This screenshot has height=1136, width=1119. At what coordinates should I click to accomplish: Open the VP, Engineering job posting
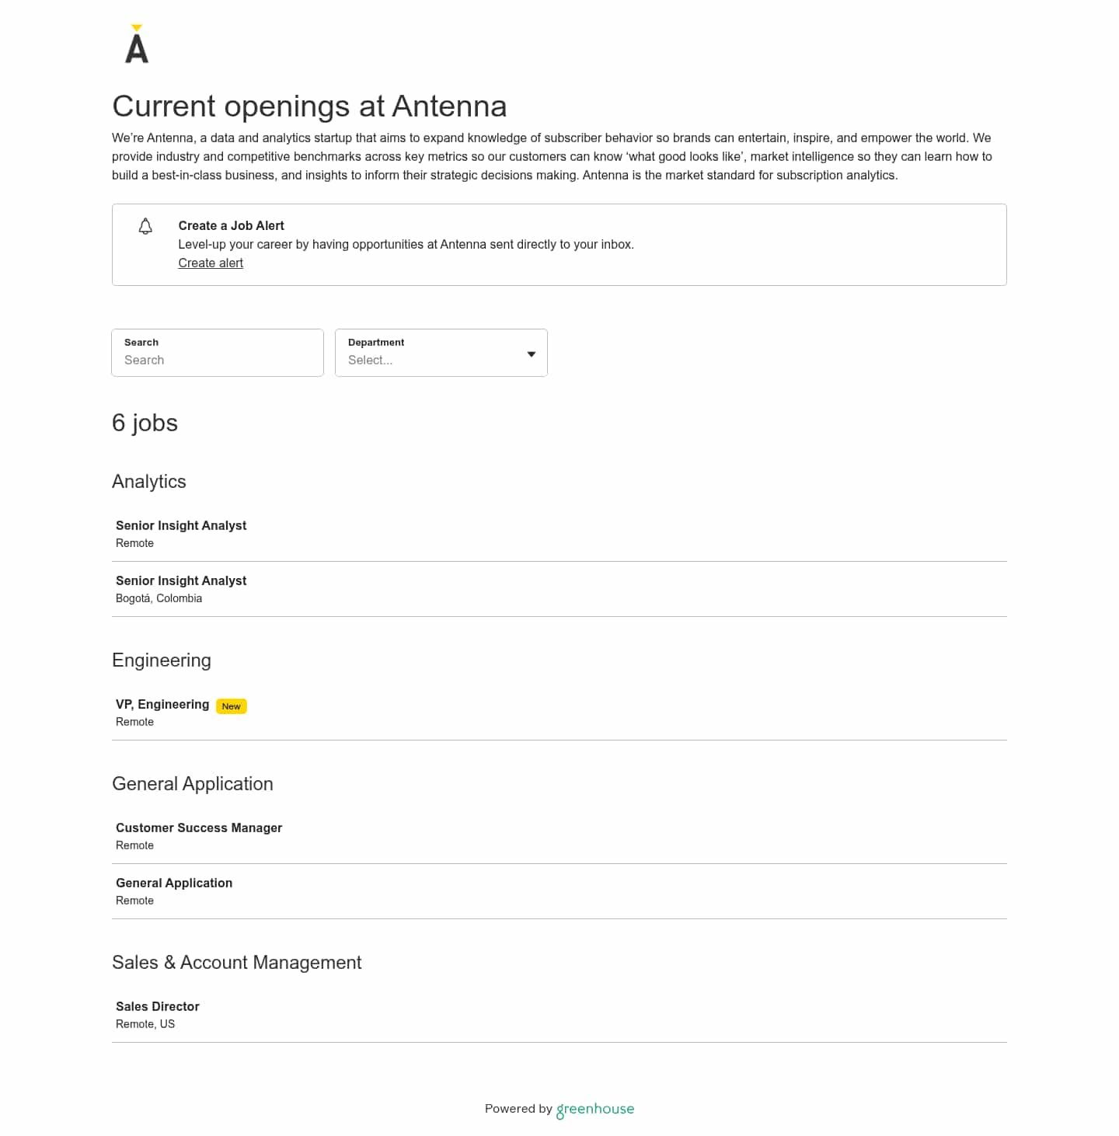[162, 705]
